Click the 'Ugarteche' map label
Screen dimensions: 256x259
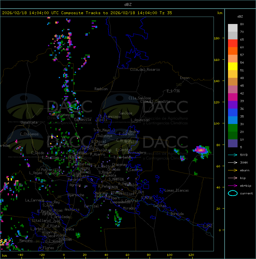click(x=76, y=195)
